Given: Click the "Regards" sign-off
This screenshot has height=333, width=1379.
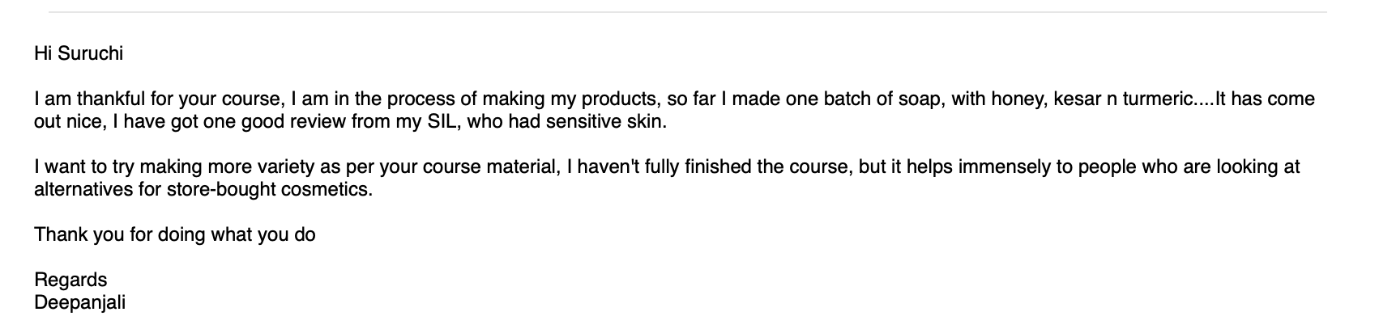Looking at the screenshot, I should pos(70,280).
